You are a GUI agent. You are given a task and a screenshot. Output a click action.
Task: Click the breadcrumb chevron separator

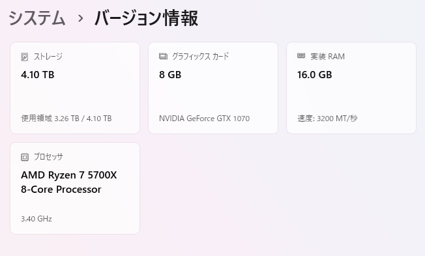pos(80,18)
